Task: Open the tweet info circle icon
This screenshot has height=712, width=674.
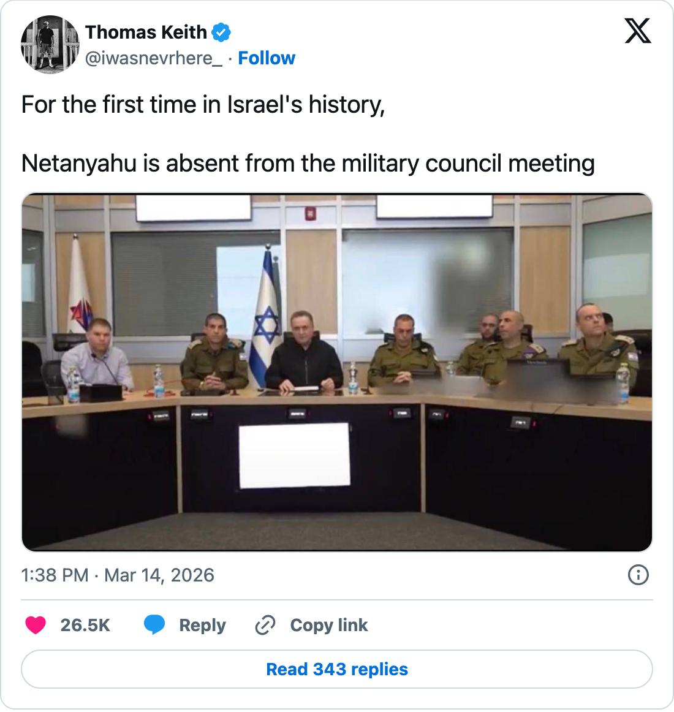Action: pyautogui.click(x=638, y=575)
